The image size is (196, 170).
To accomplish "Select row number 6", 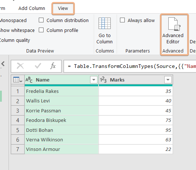I will [18, 140].
